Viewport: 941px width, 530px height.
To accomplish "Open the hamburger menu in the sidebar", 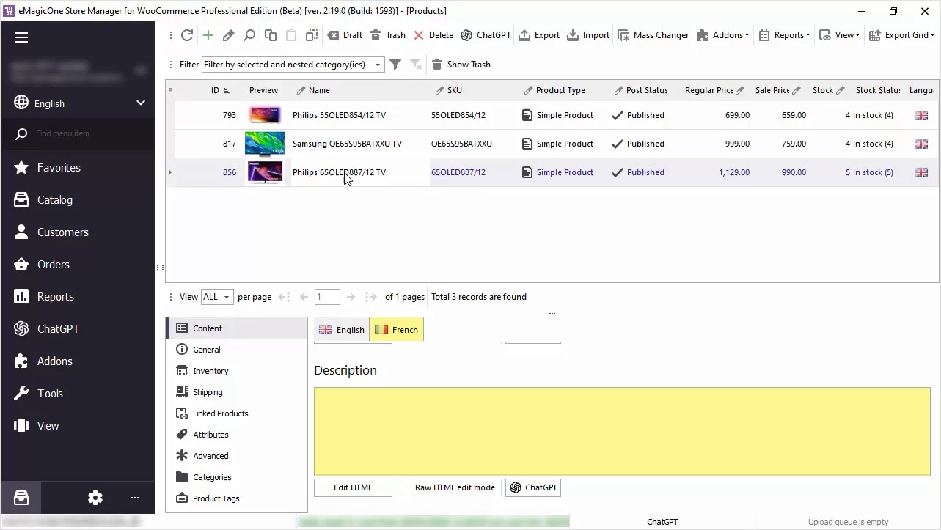I will pyautogui.click(x=21, y=38).
